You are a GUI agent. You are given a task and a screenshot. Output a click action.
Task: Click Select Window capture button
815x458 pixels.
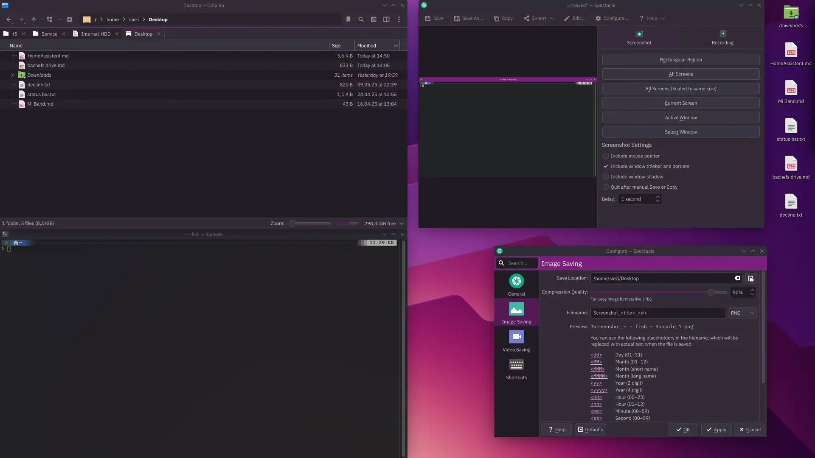tap(680, 132)
